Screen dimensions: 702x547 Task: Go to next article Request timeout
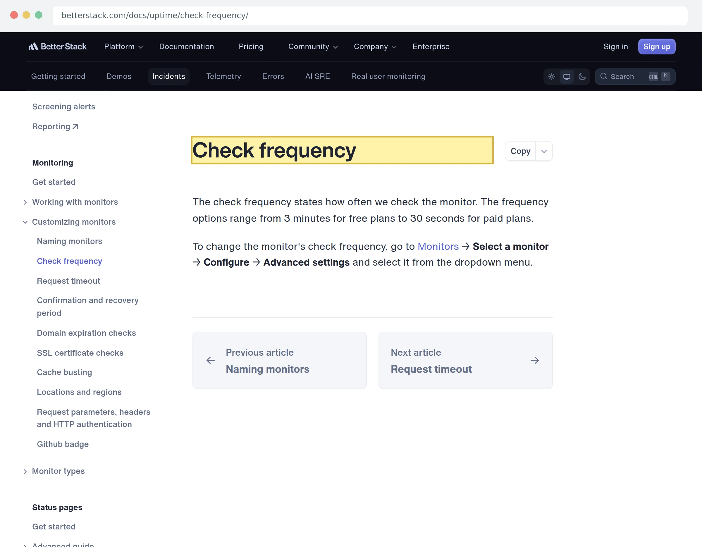pyautogui.click(x=465, y=360)
